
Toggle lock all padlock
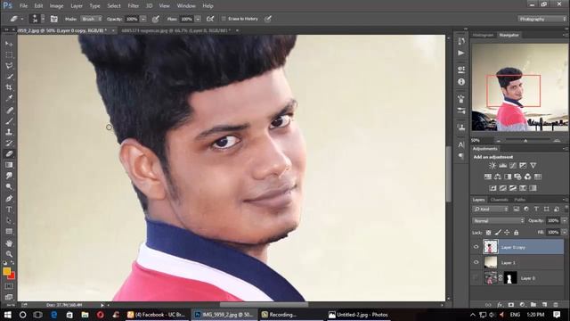click(x=516, y=232)
